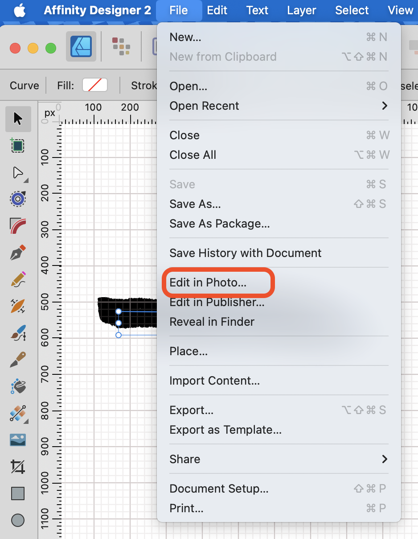
Task: Select the Ellipse shape tool
Action: (18, 520)
